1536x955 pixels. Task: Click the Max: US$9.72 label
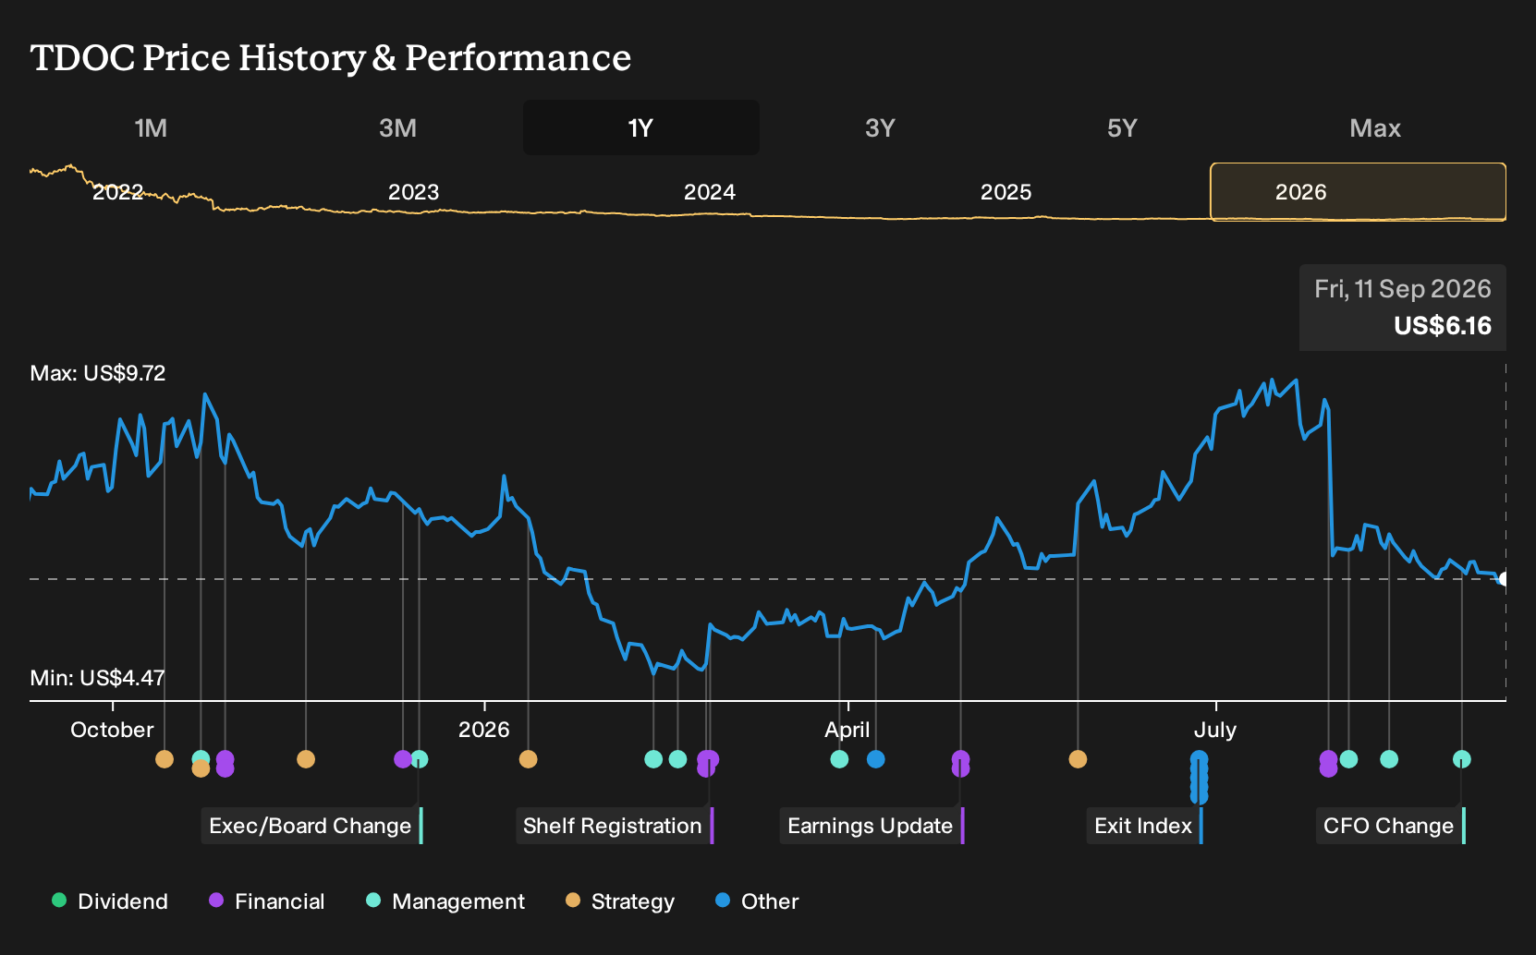pos(98,373)
